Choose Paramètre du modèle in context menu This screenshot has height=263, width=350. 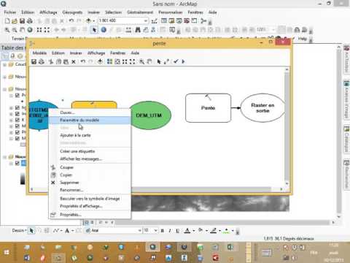[90, 120]
